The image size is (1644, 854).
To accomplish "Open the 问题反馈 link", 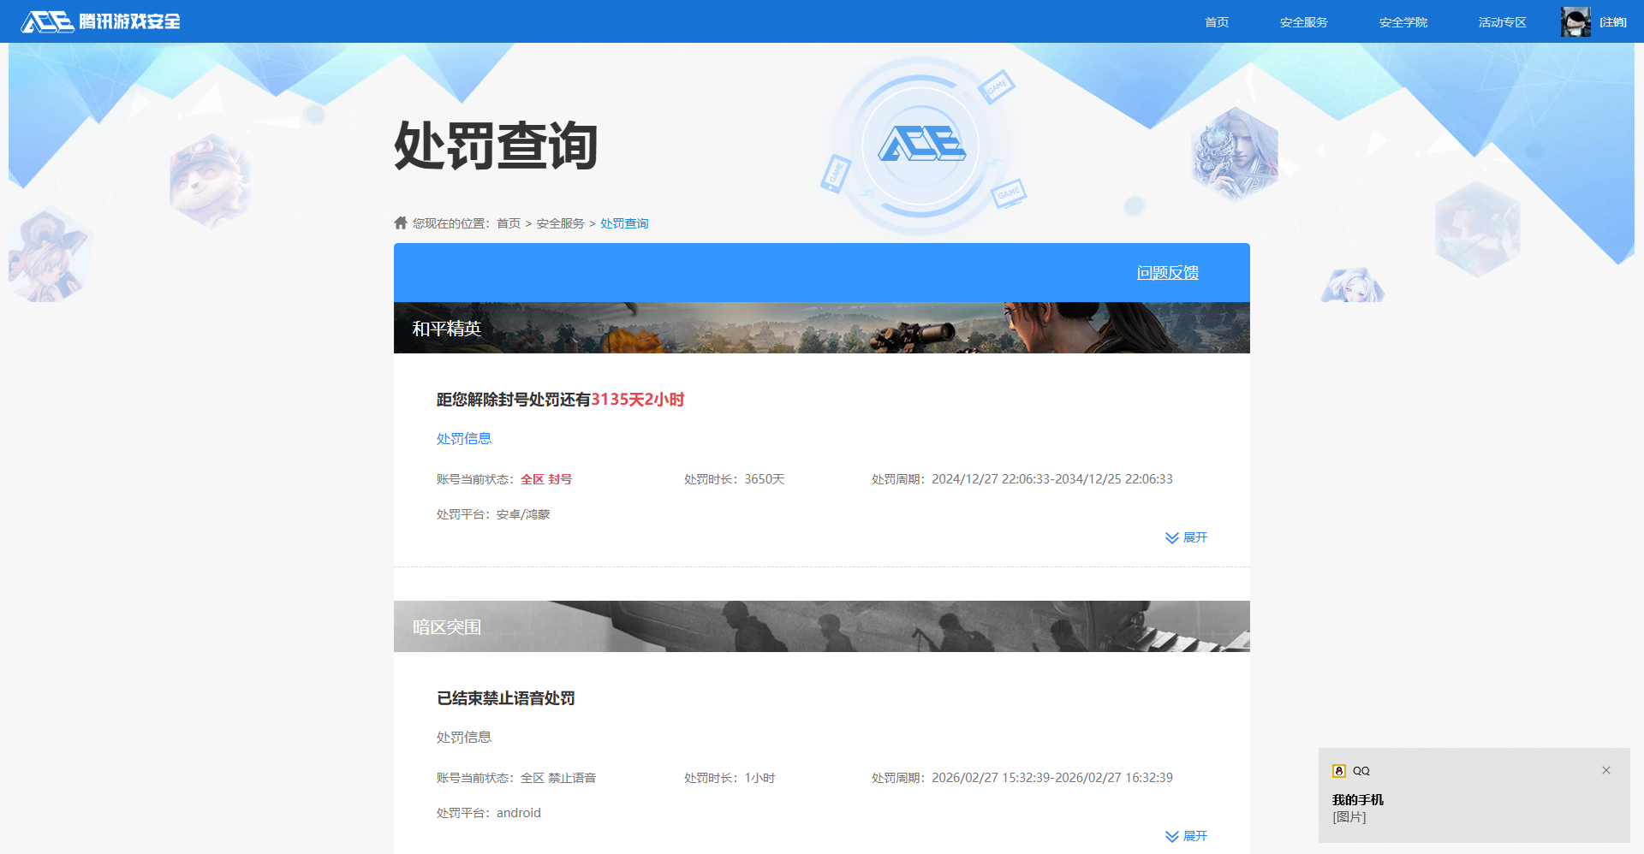I will pyautogui.click(x=1167, y=273).
